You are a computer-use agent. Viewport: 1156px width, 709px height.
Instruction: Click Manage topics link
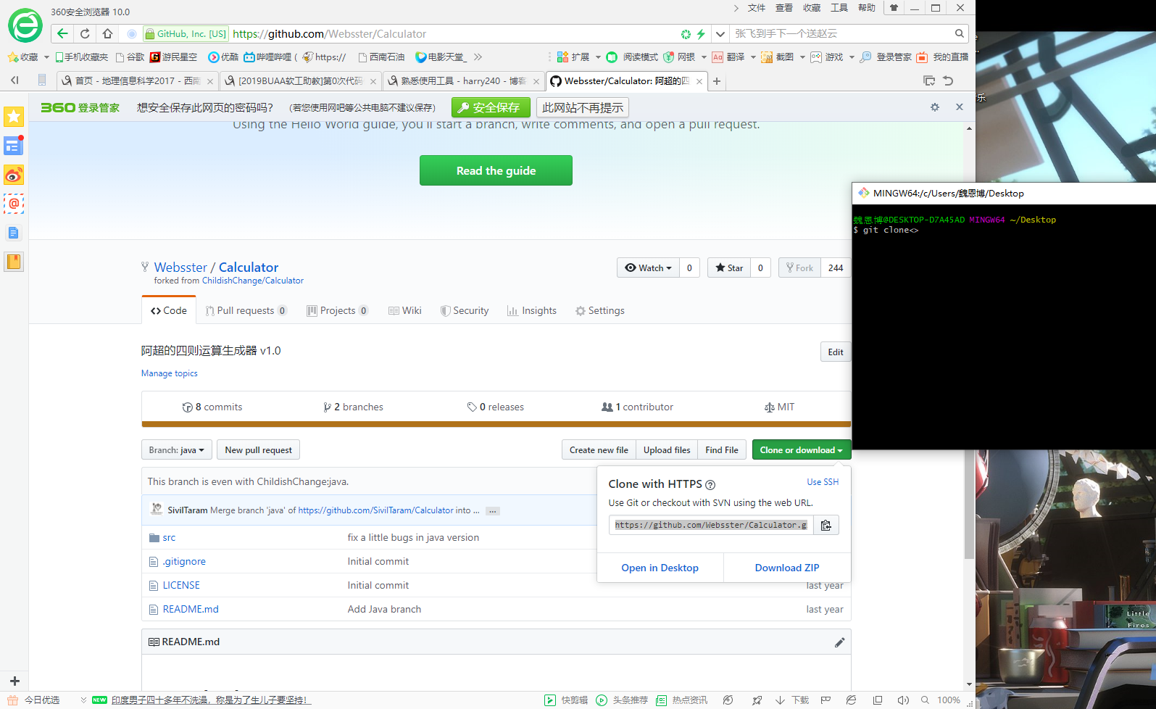pyautogui.click(x=169, y=373)
